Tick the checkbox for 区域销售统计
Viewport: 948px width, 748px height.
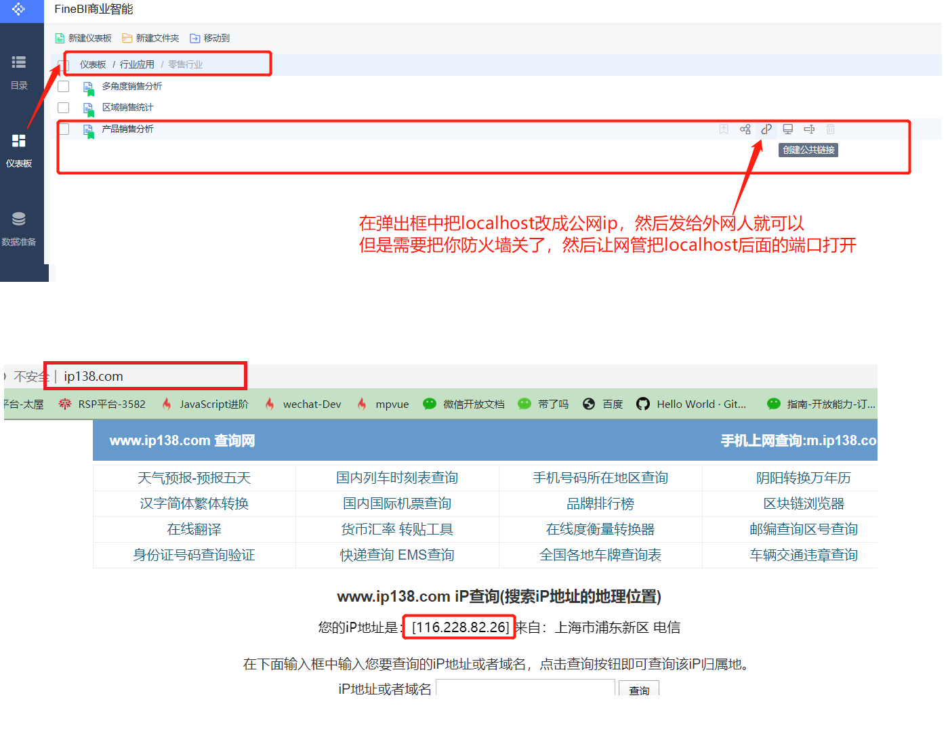click(x=64, y=108)
